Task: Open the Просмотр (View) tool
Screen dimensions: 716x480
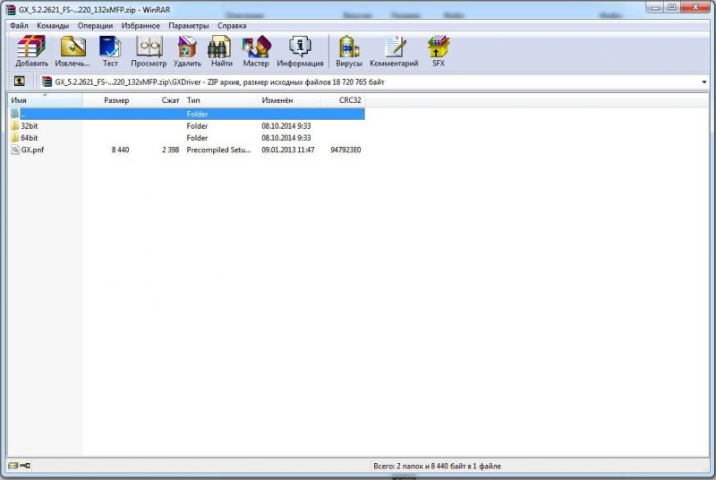Action: (x=149, y=51)
